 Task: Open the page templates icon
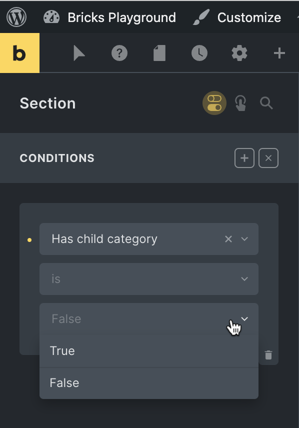tap(159, 52)
